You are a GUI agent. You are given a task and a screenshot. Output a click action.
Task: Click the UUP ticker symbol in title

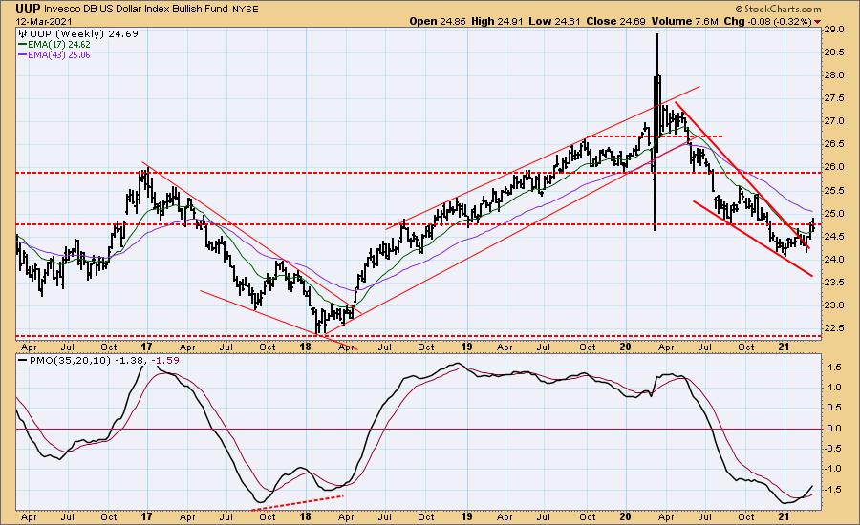28,9
